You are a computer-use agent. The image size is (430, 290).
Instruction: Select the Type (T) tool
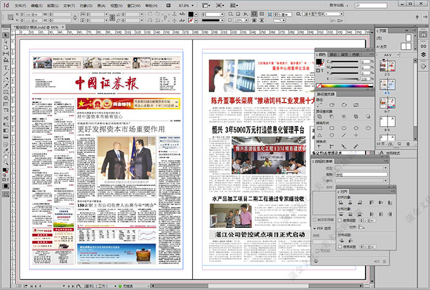6,68
